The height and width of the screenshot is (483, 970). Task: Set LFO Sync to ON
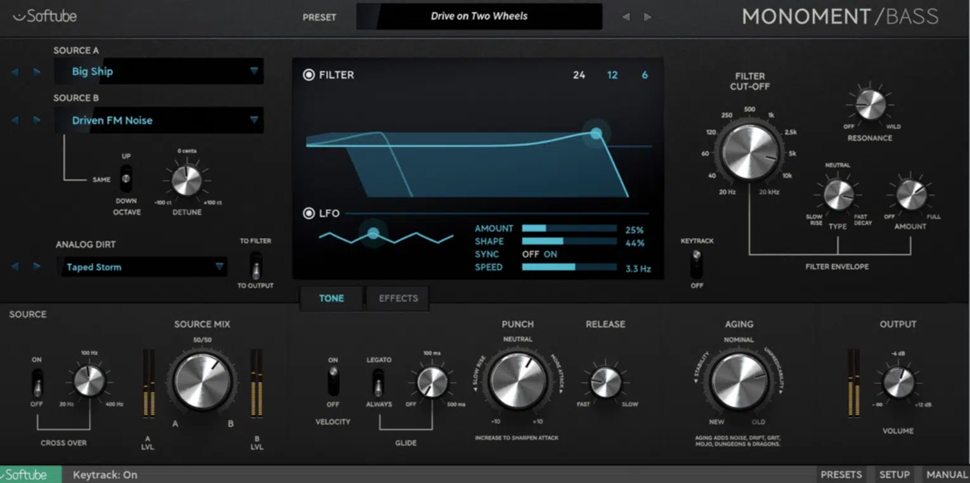click(x=550, y=254)
